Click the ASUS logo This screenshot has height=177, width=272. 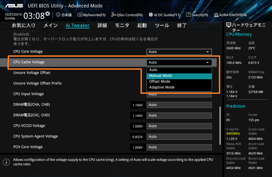click(x=14, y=6)
